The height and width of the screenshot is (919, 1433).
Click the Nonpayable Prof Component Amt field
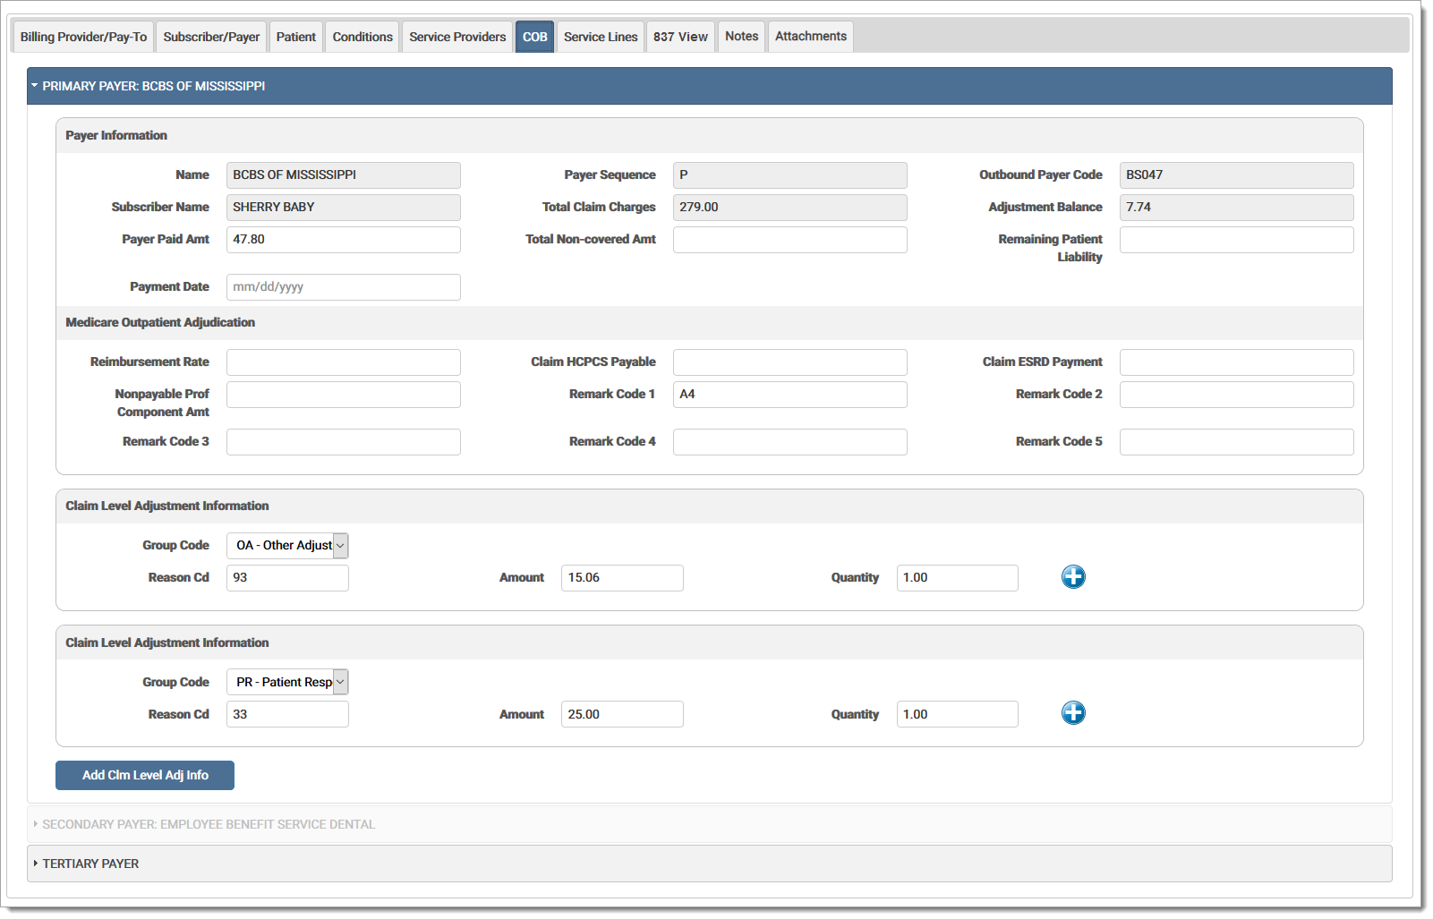point(344,395)
